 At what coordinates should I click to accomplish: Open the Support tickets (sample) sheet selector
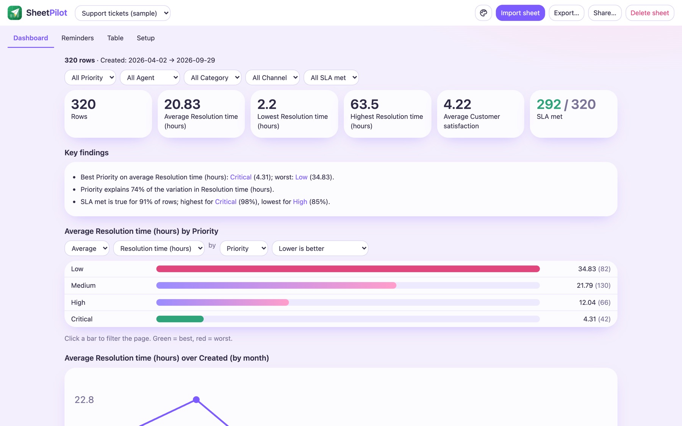point(123,13)
